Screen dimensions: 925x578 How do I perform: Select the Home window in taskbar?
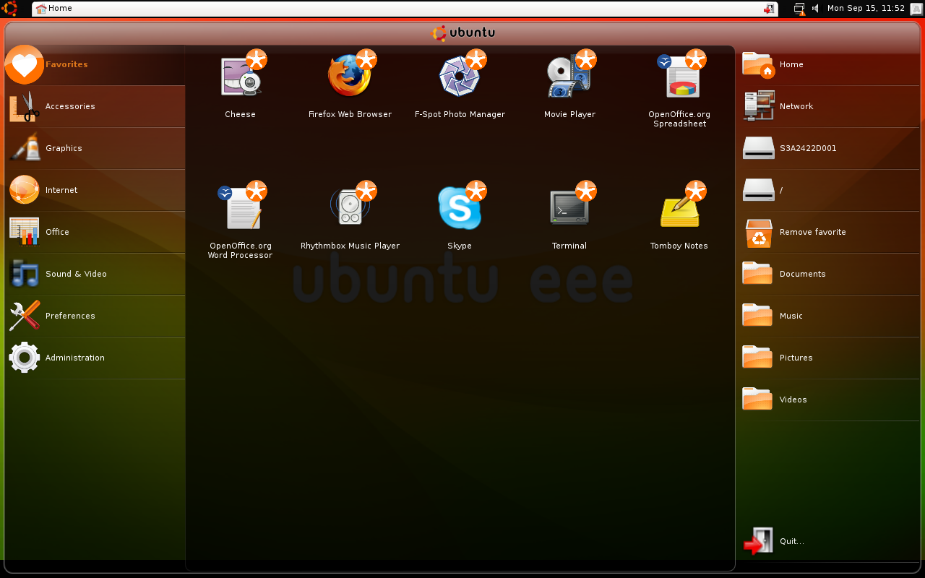(405, 9)
